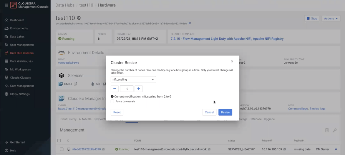Viewport: 345px width, 155px height.
Task: Open CM-UI service external link icon
Action: pyautogui.click(x=75, y=84)
